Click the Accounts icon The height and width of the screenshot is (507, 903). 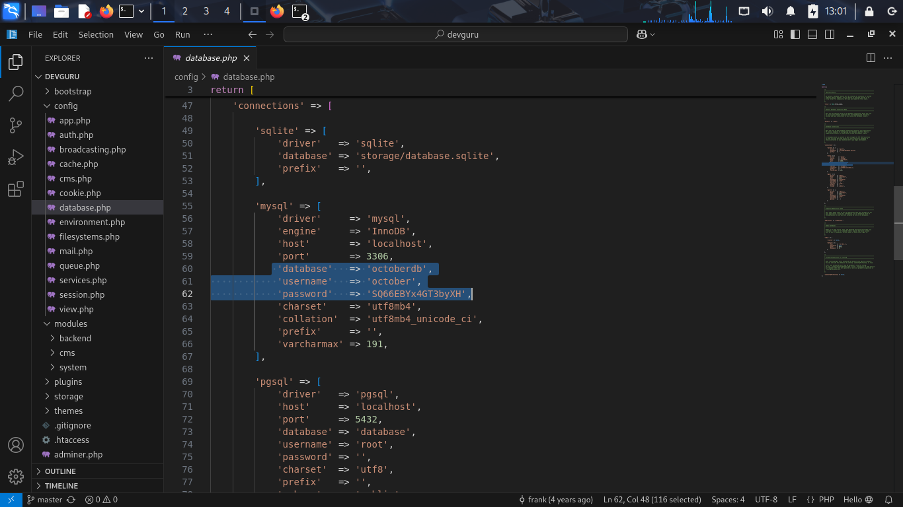tap(16, 445)
